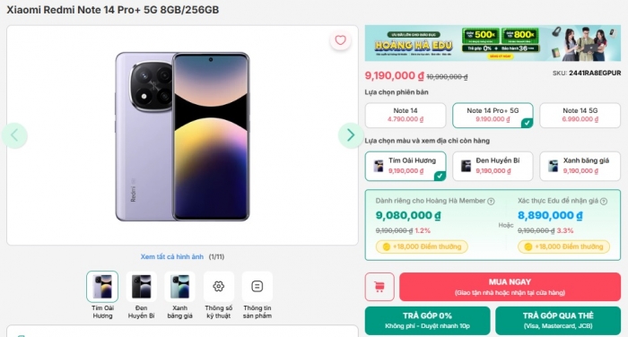The image size is (628, 337).
Task: Select the Note 14 5G version option
Action: 580,115
